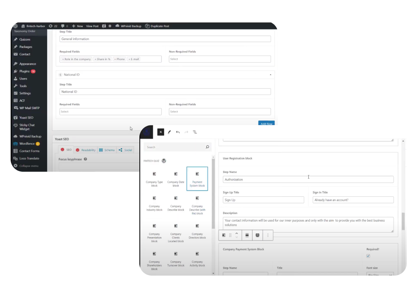Click the block list scrollbar
The width and height of the screenshot is (410, 305).
tap(213, 192)
